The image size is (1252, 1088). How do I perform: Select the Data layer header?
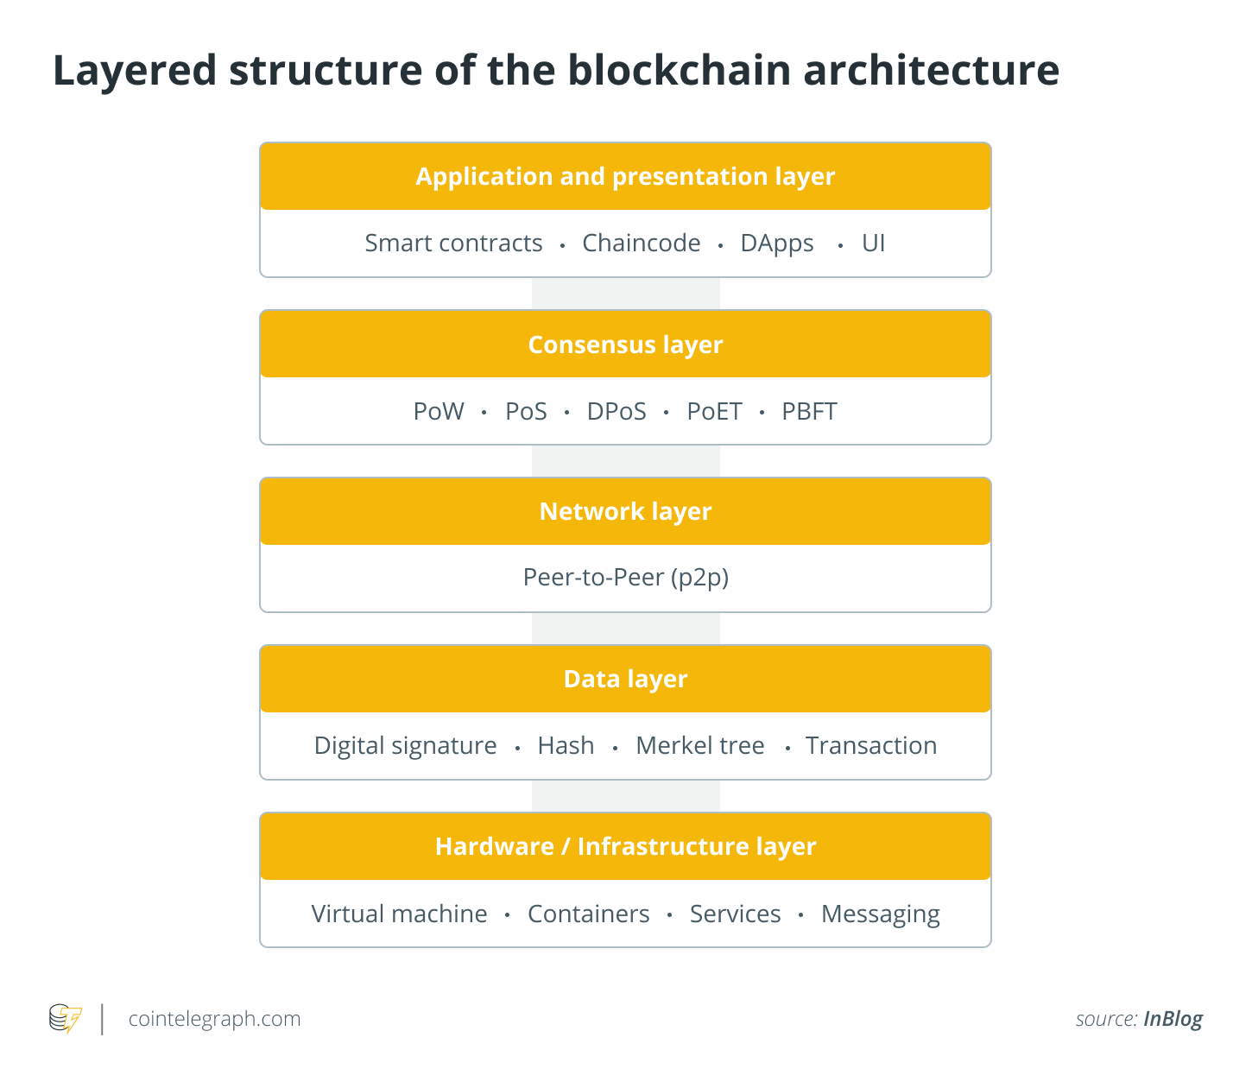tap(625, 679)
